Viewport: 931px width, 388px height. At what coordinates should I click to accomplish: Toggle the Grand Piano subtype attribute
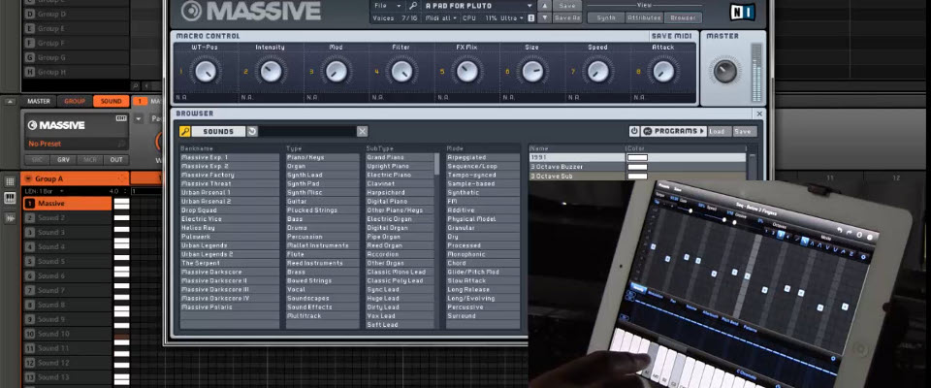point(400,157)
